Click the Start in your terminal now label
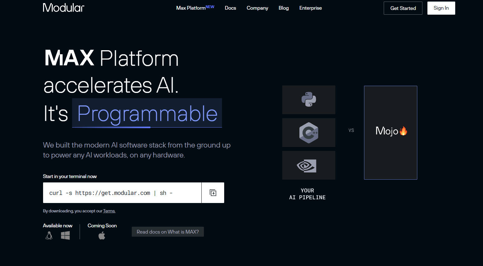This screenshot has height=266, width=483. (70, 177)
